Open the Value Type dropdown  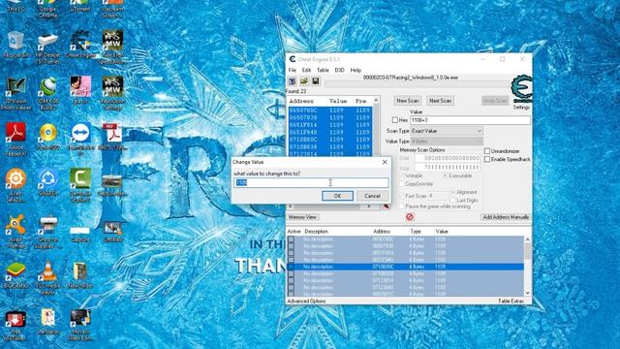(447, 142)
